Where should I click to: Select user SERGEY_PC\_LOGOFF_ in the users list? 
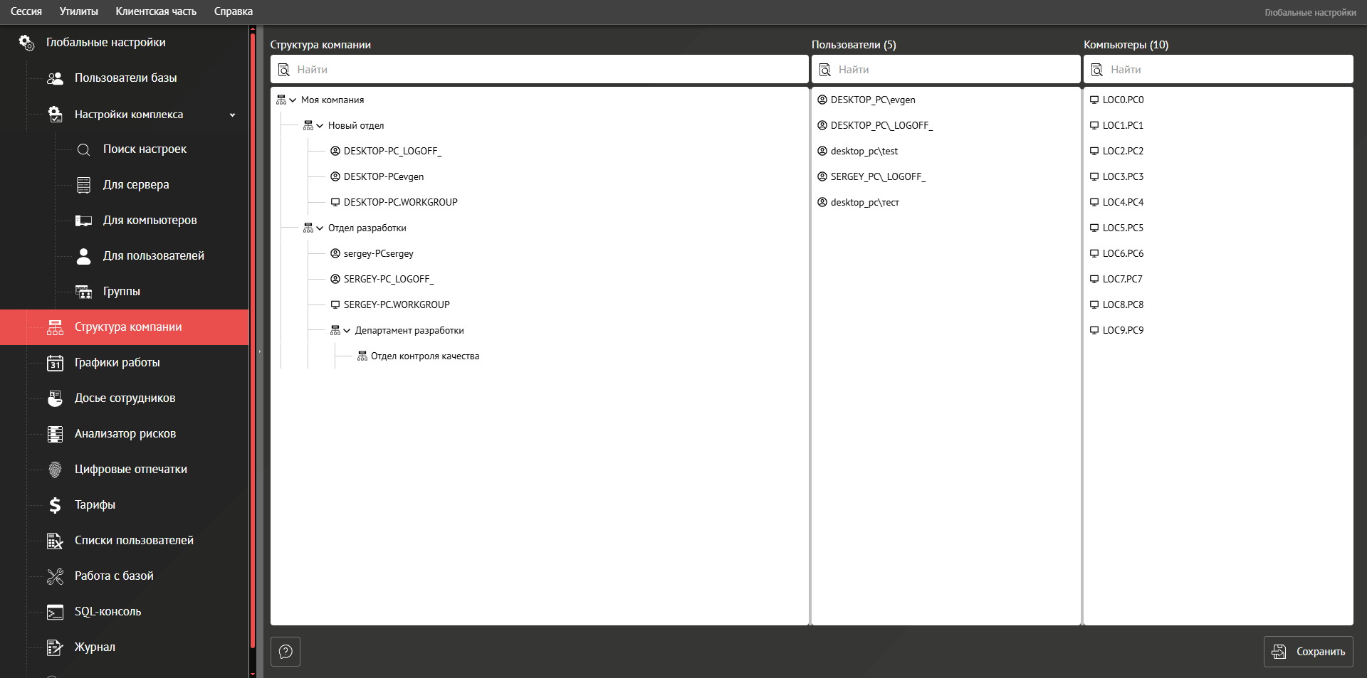877,177
